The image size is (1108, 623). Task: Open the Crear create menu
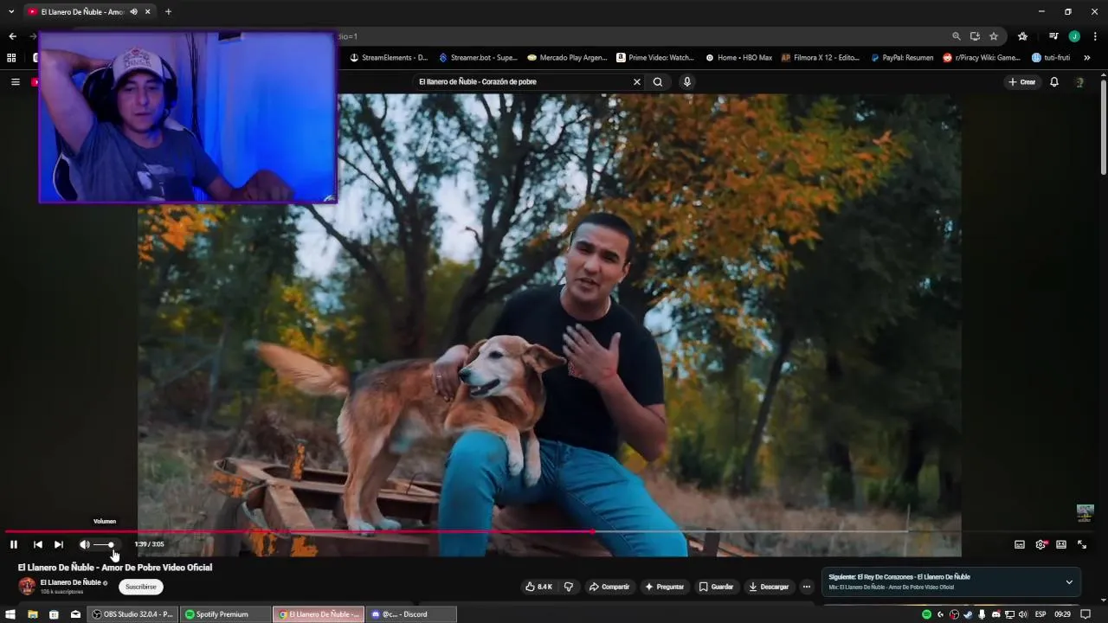1022,82
